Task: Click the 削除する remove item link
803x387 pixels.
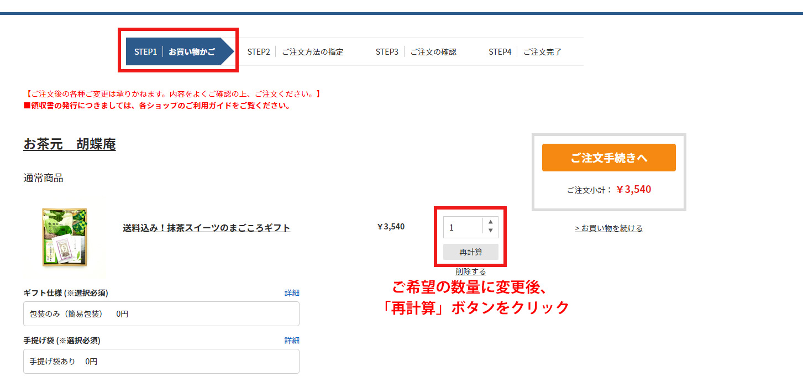Action: tap(470, 271)
